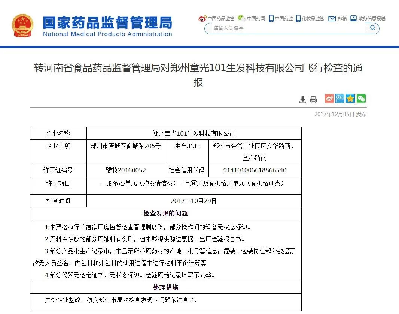Select cell 郑州章光101生发科技有限公司

coord(194,133)
